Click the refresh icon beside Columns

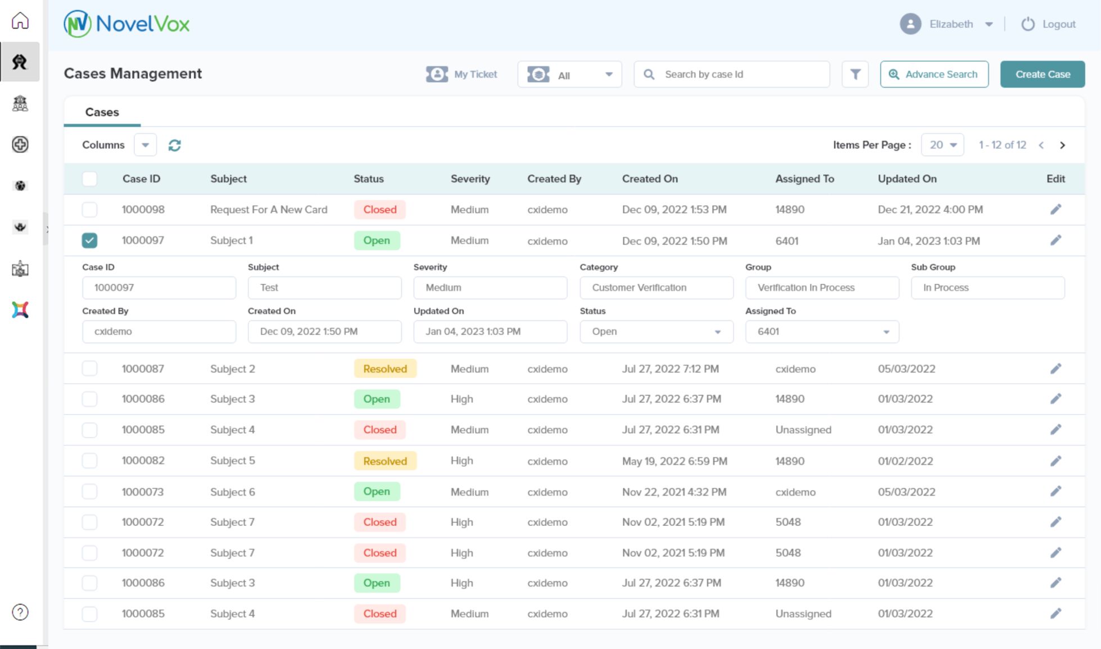pyautogui.click(x=174, y=146)
